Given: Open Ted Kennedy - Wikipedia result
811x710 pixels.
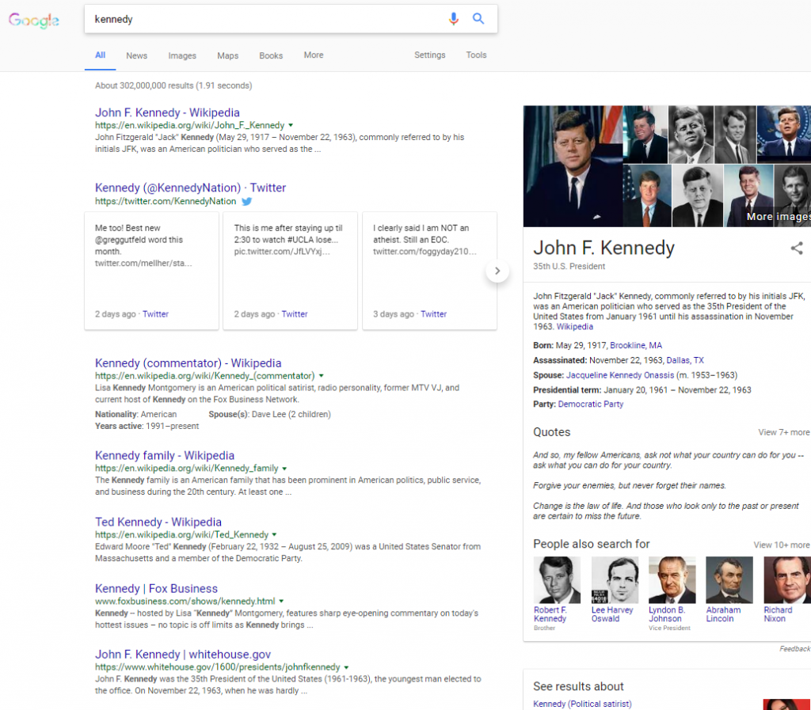Looking at the screenshot, I should 158,522.
